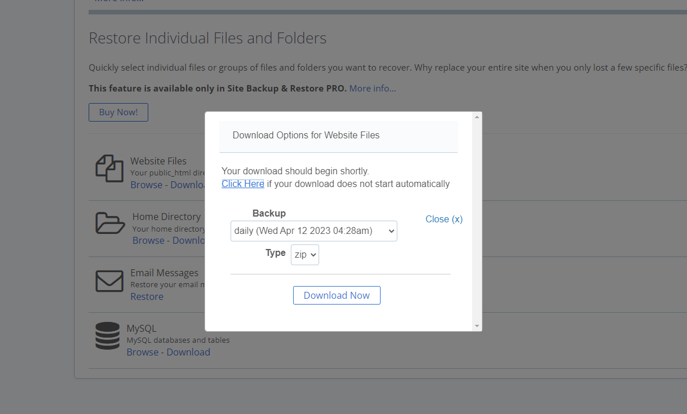
Task: Click the Click Here download link
Action: (x=243, y=184)
